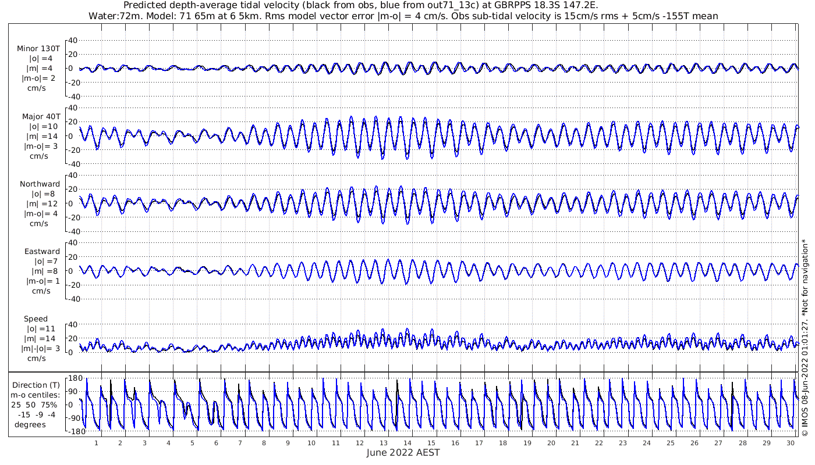Click day '21' on the date axis
815x465 pixels.
click(x=575, y=442)
